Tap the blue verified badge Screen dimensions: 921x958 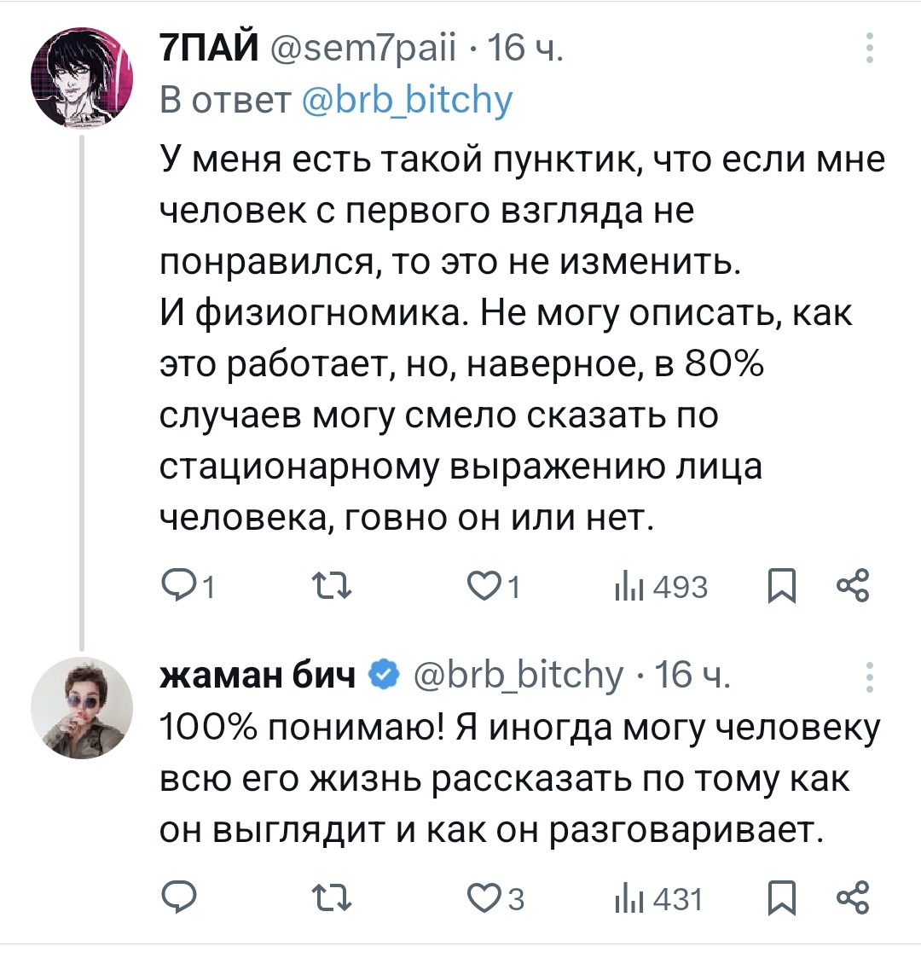tap(385, 675)
